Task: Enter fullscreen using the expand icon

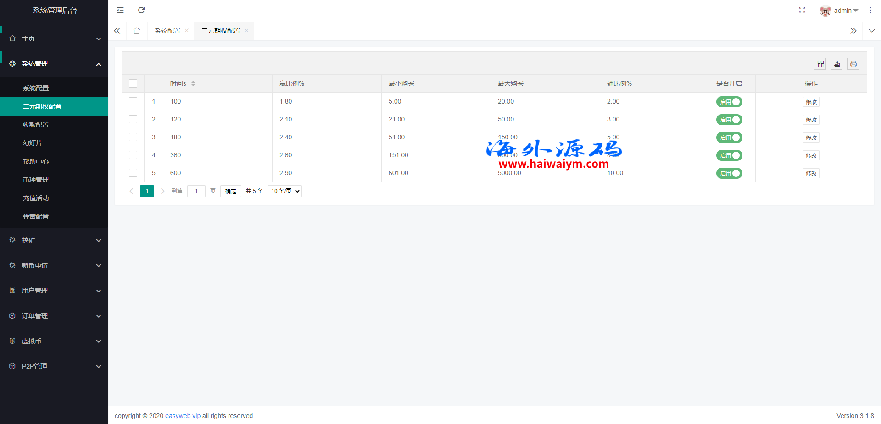Action: (802, 10)
